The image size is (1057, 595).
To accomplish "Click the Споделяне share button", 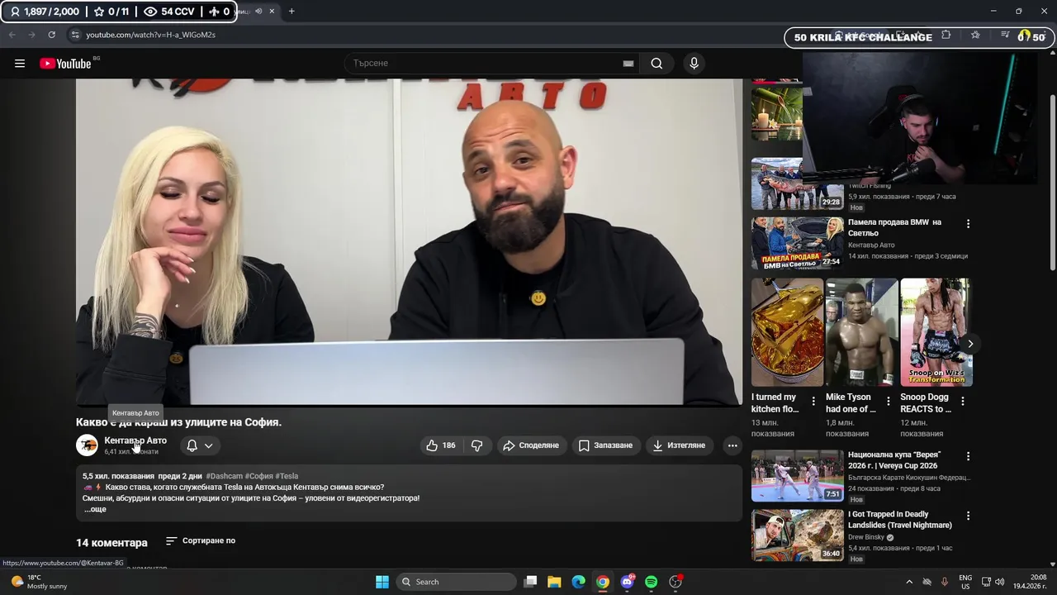I will [x=531, y=445].
